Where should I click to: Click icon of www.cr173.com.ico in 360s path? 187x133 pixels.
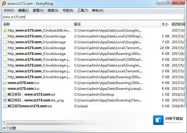click(5, 83)
